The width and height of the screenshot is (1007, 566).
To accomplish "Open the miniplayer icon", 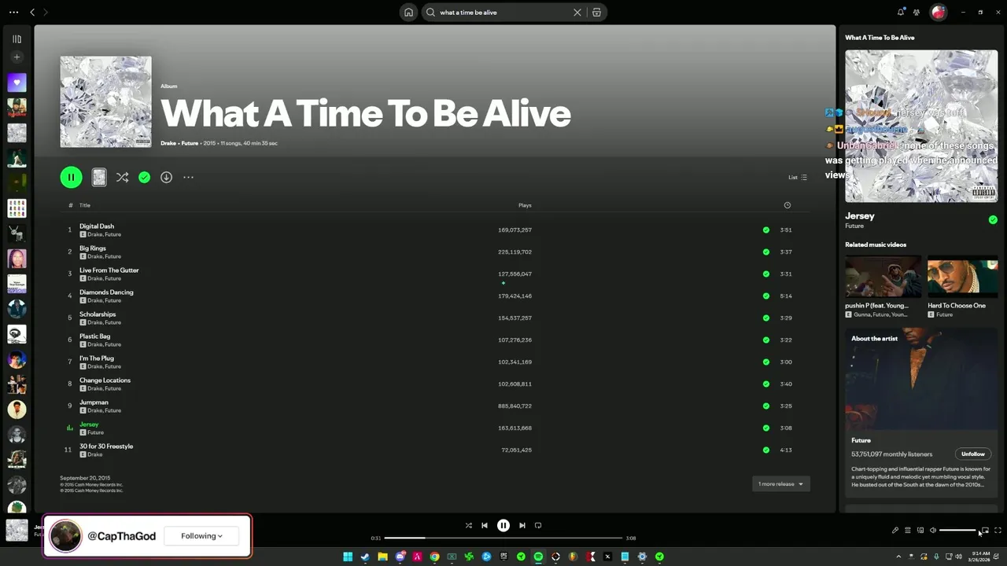I will 985,531.
